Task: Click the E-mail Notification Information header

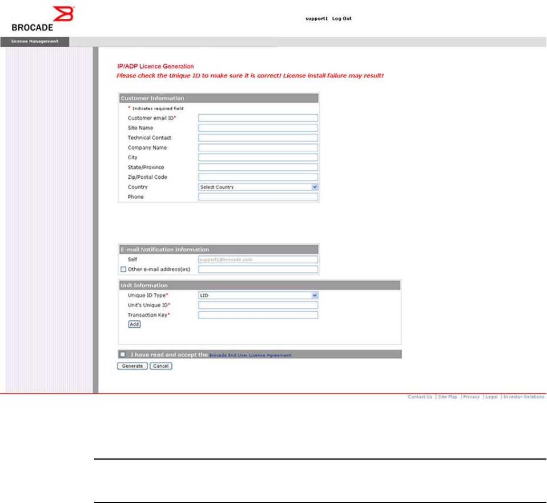Action: click(x=219, y=250)
